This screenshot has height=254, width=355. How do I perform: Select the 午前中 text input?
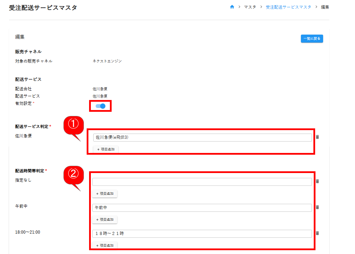click(202, 208)
